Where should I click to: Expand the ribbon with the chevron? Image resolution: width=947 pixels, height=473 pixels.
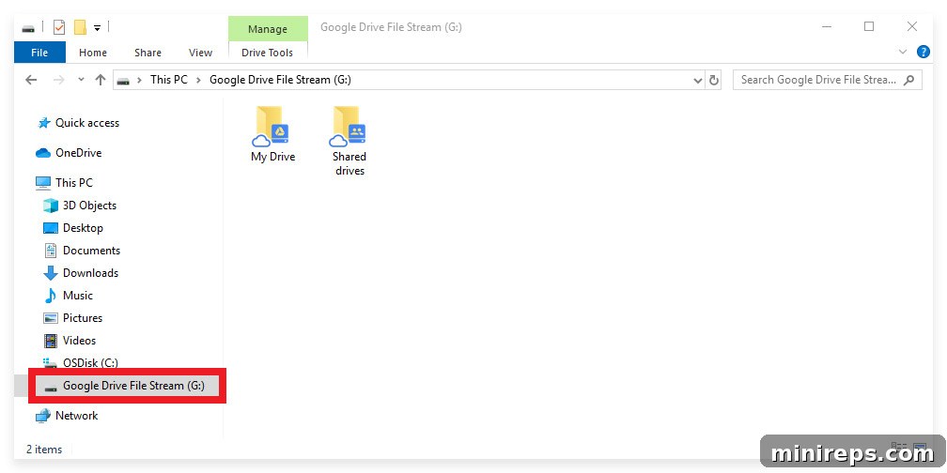904,52
